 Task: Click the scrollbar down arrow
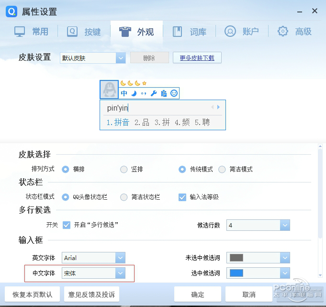point(320,275)
